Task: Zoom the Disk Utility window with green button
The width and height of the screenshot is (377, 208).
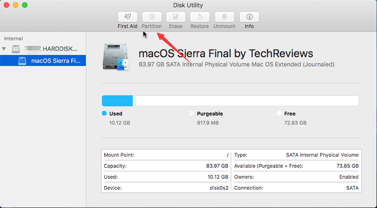Action: [25, 5]
